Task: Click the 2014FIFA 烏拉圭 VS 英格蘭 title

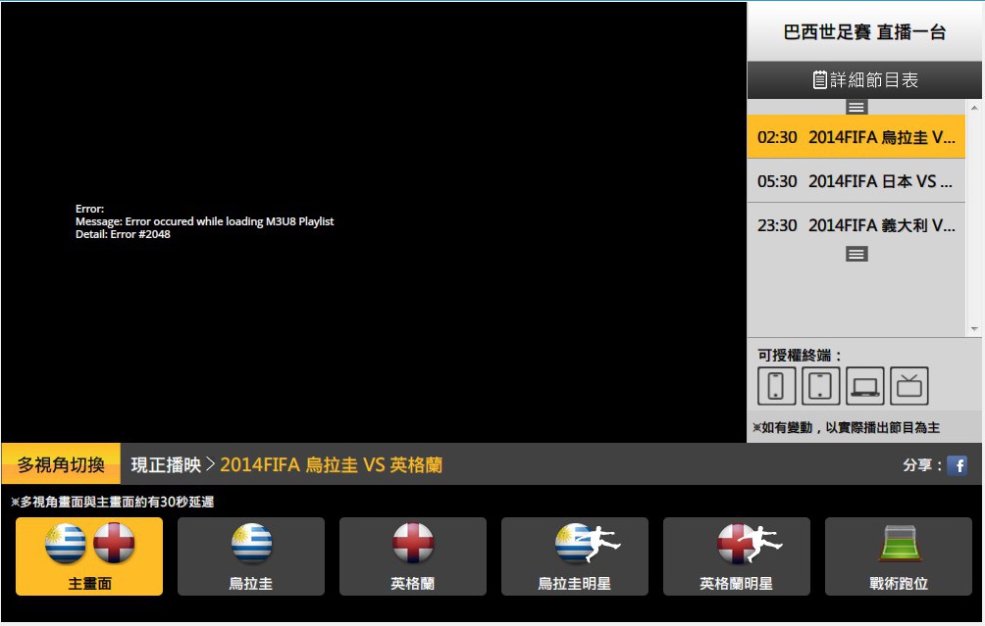Action: [x=331, y=464]
